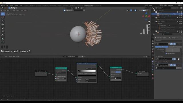Activate the Select Box tool
The image size is (183, 103).
click(x=3, y=14)
